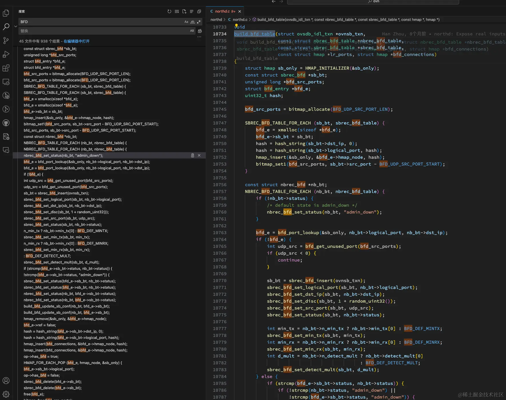This screenshot has height=400, width=506.
Task: Select result 'unsigned long *bfd_src_ports;'
Action: [x=50, y=55]
